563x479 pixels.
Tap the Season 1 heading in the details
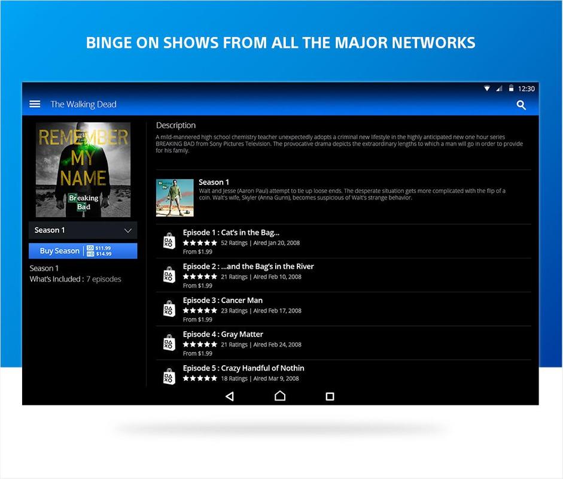click(214, 182)
